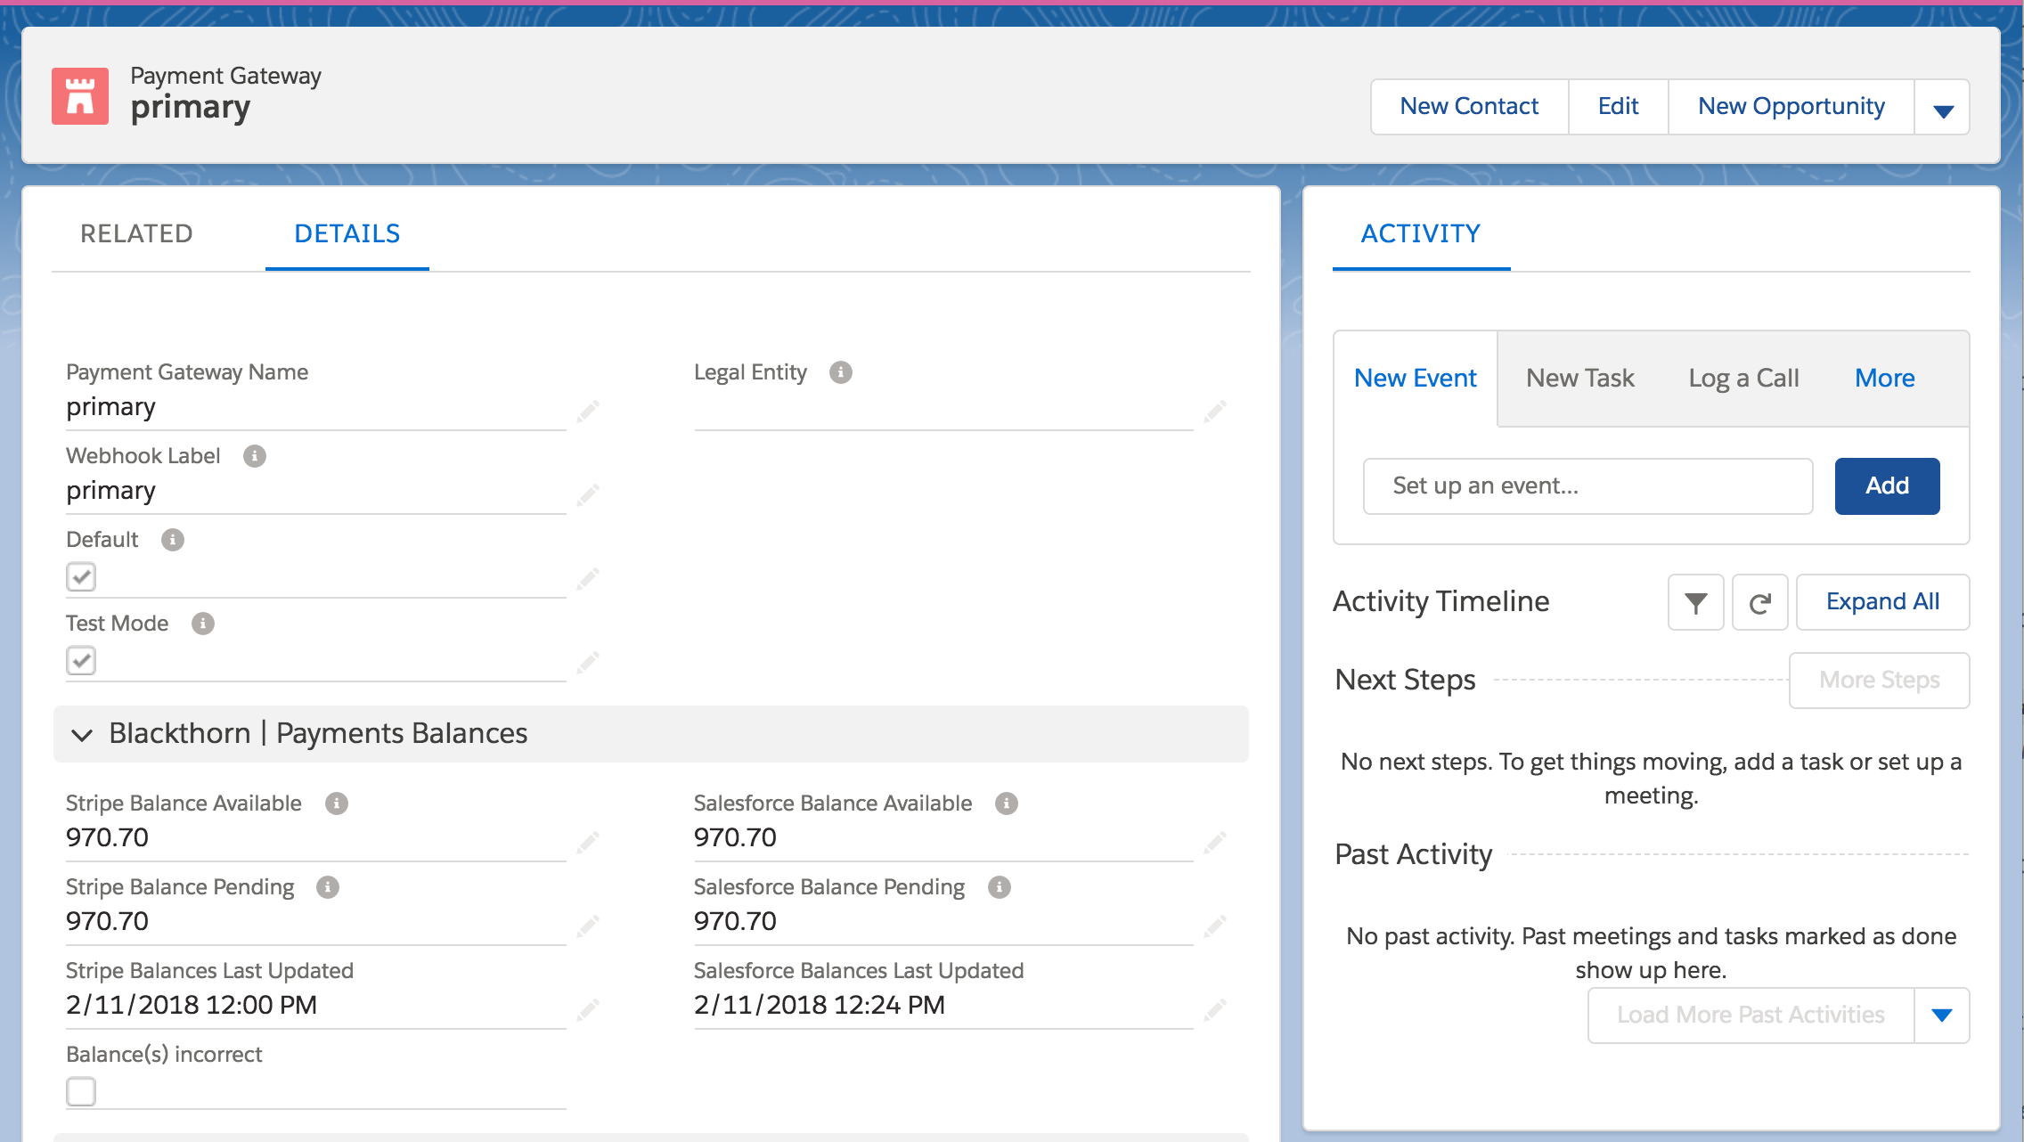Open dropdown beside Load More Past Activities
2024x1142 pixels.
click(1942, 1016)
